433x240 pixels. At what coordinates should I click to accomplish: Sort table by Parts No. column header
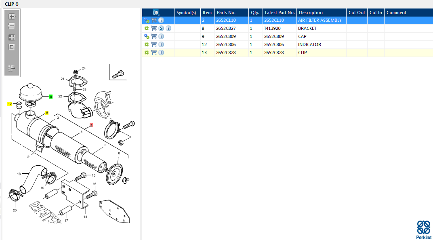click(x=226, y=13)
